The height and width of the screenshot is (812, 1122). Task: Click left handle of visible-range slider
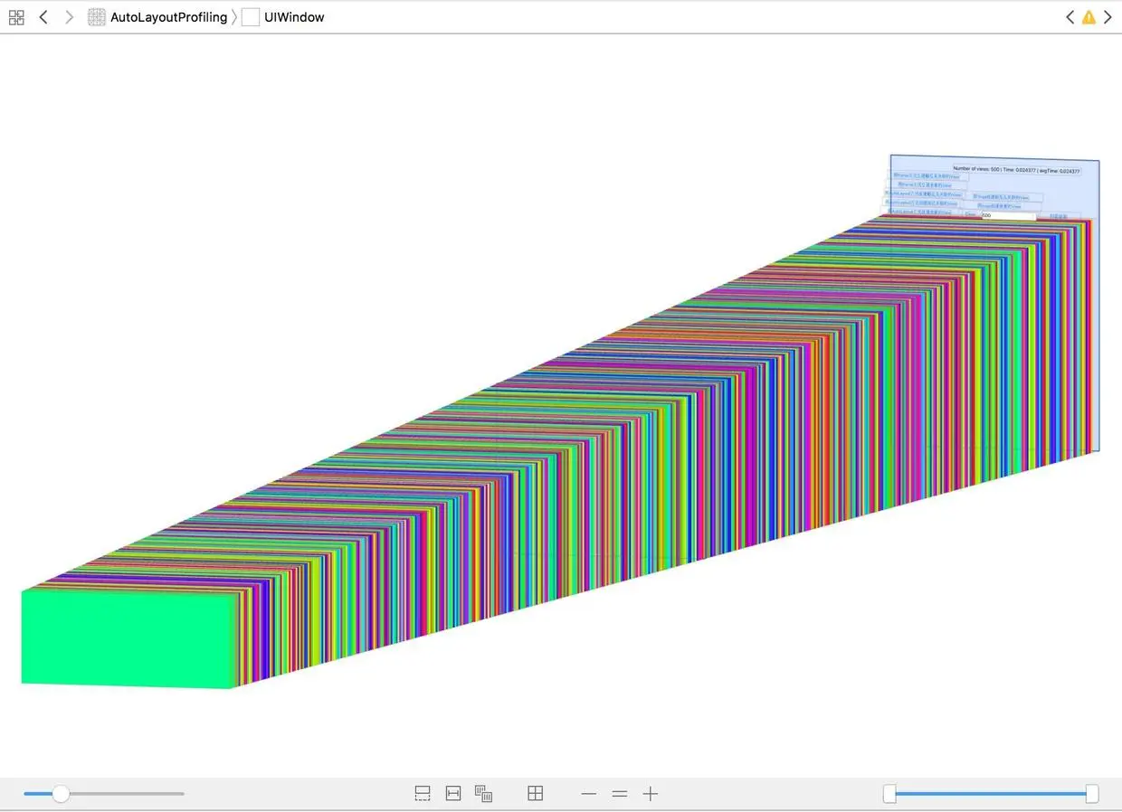889,794
